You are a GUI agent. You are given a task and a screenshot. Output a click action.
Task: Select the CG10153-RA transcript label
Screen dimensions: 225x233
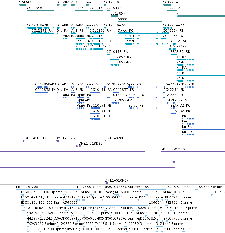(117, 52)
